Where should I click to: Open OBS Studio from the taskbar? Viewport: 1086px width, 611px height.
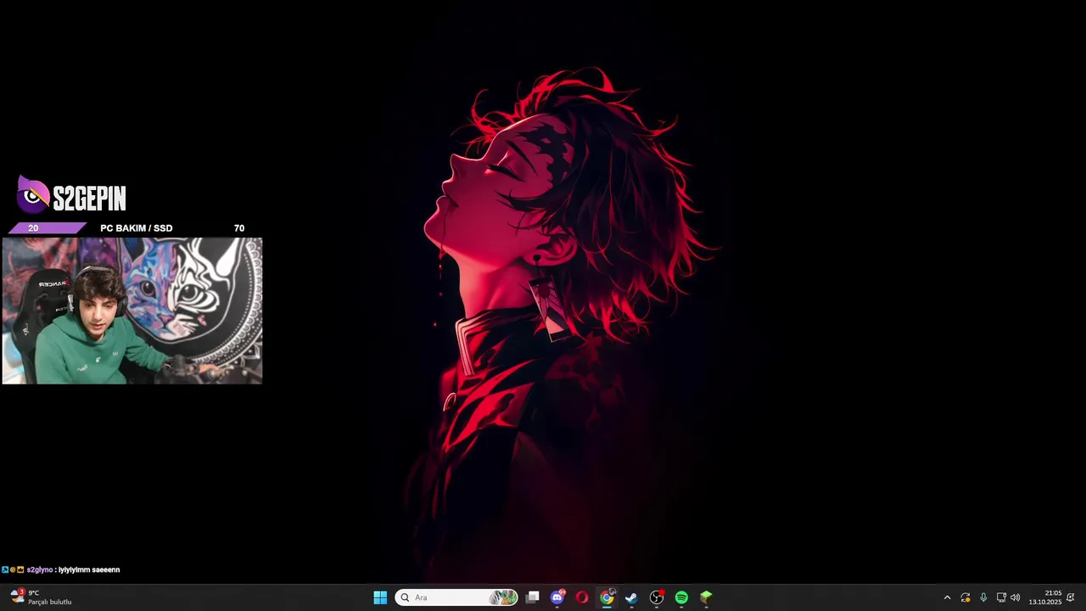[x=656, y=597]
